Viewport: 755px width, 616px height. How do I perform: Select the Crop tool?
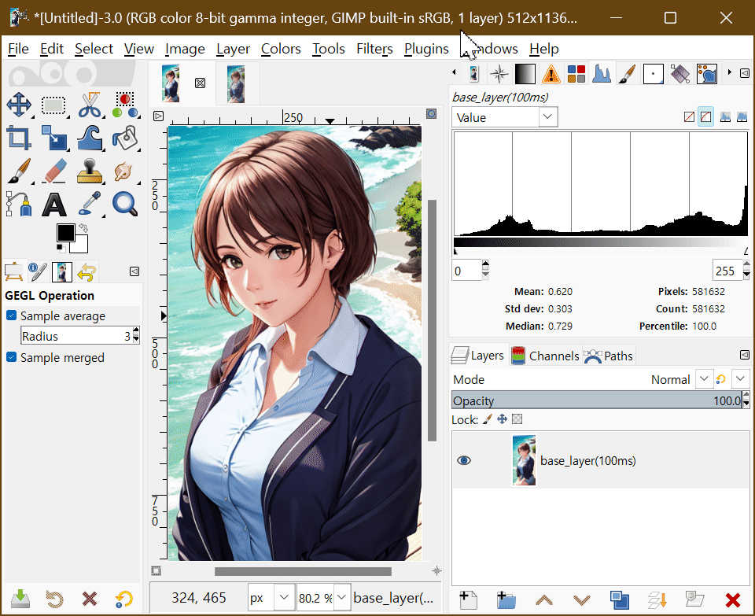[19, 138]
